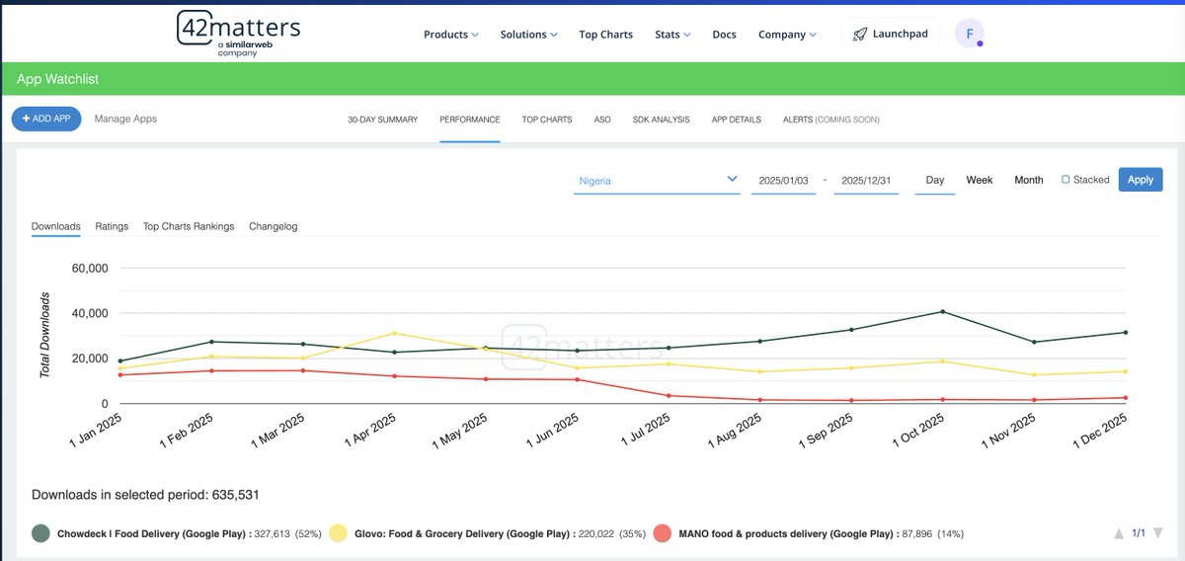Viewport: 1185px width, 561px height.
Task: Switch to 30-DAY SUMMARY tab
Action: (x=383, y=120)
